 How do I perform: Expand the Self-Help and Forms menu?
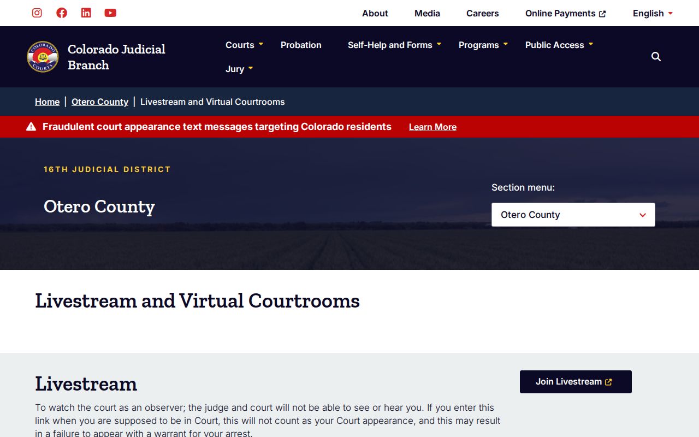[394, 45]
